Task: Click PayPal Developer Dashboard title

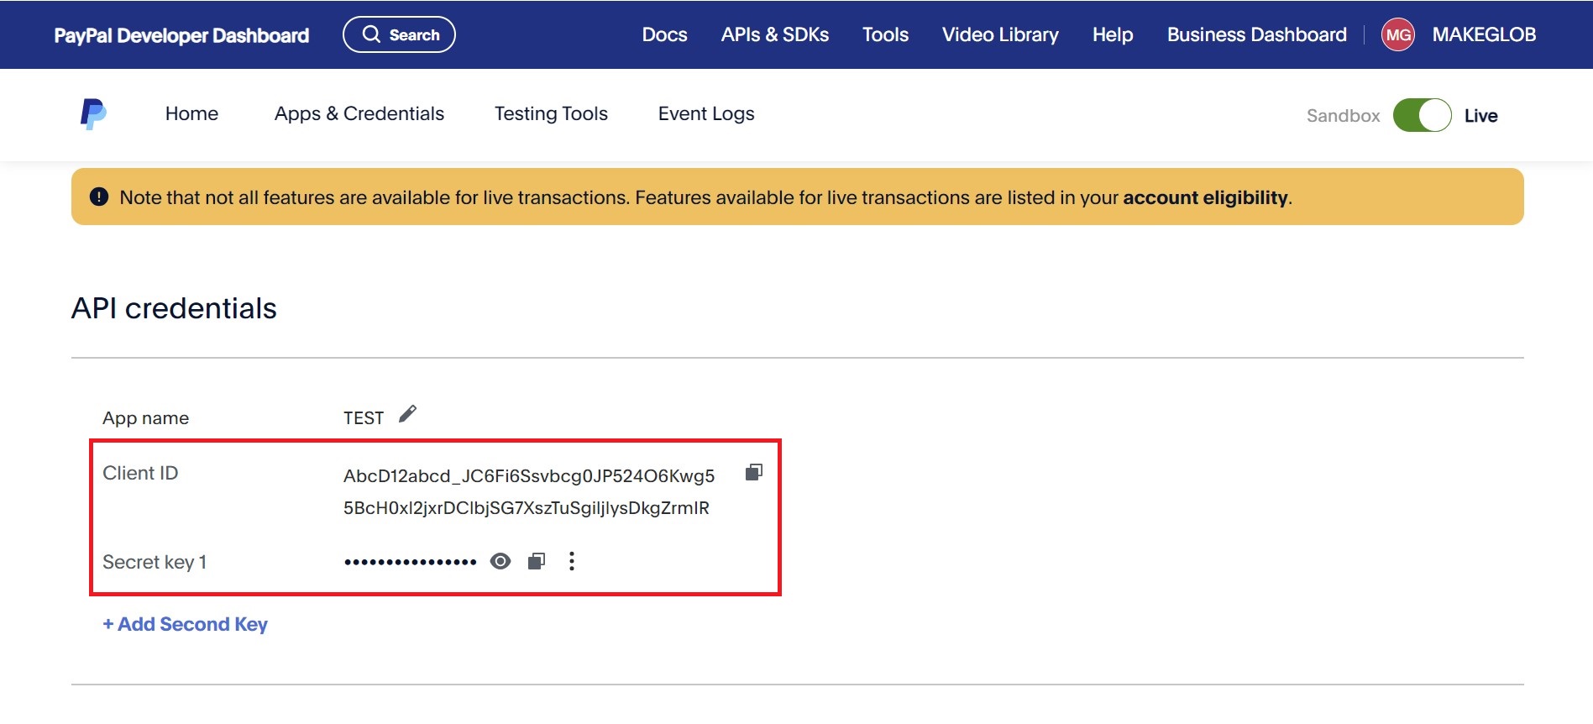Action: click(x=181, y=35)
